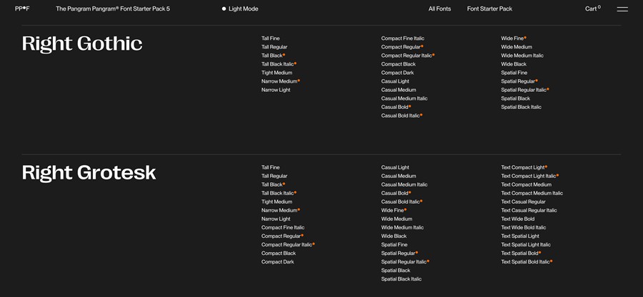Viewport: 643px width, 297px height.
Task: Click Spatial Black Italic in Right Grotesk
Action: point(402,279)
